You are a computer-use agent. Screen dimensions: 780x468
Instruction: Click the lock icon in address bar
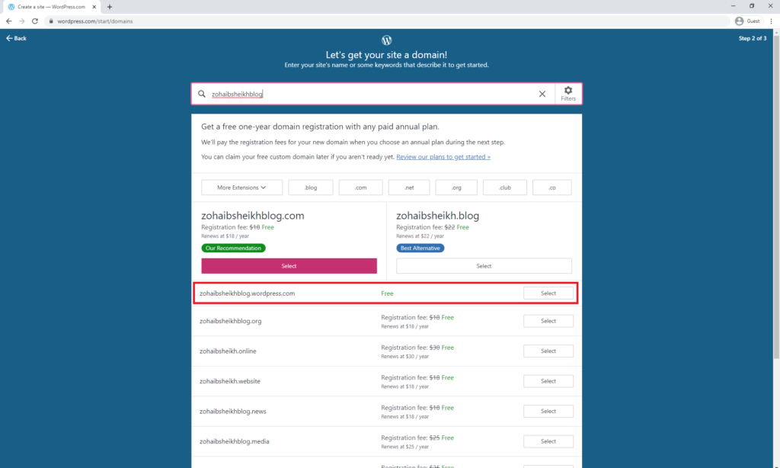click(x=51, y=21)
